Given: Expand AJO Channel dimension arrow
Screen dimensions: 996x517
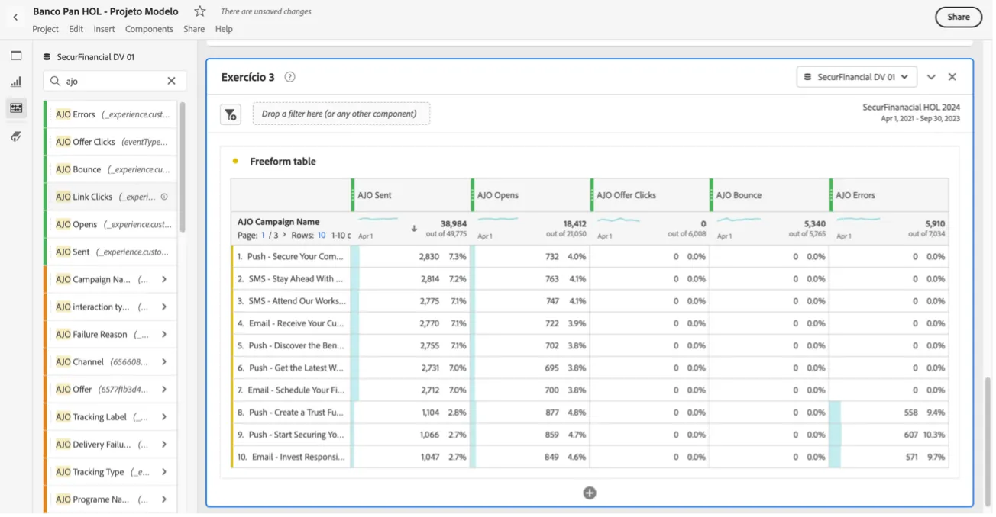Looking at the screenshot, I should click(164, 362).
